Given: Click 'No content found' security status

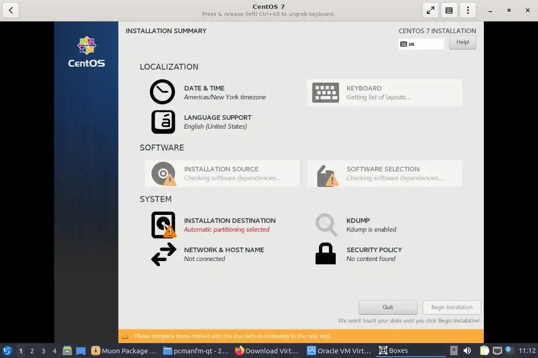Looking at the screenshot, I should pyautogui.click(x=371, y=259).
